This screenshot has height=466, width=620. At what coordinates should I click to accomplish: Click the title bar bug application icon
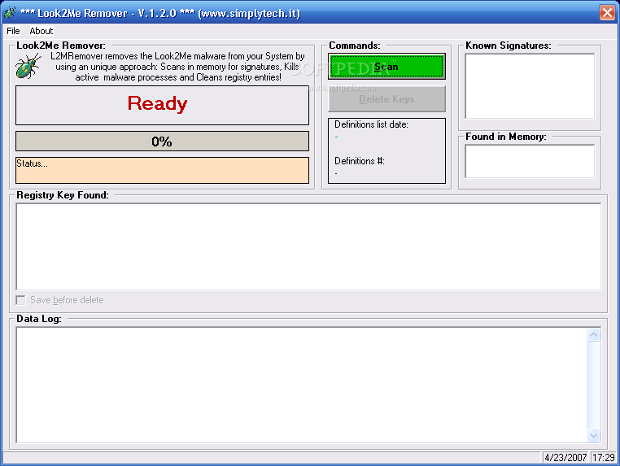coord(11,13)
